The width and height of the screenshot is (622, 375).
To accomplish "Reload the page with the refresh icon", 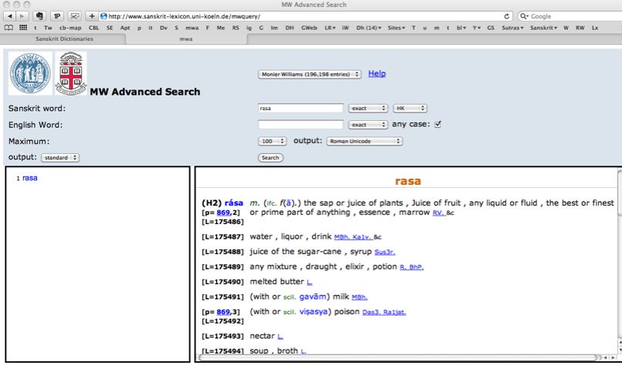I will [506, 16].
